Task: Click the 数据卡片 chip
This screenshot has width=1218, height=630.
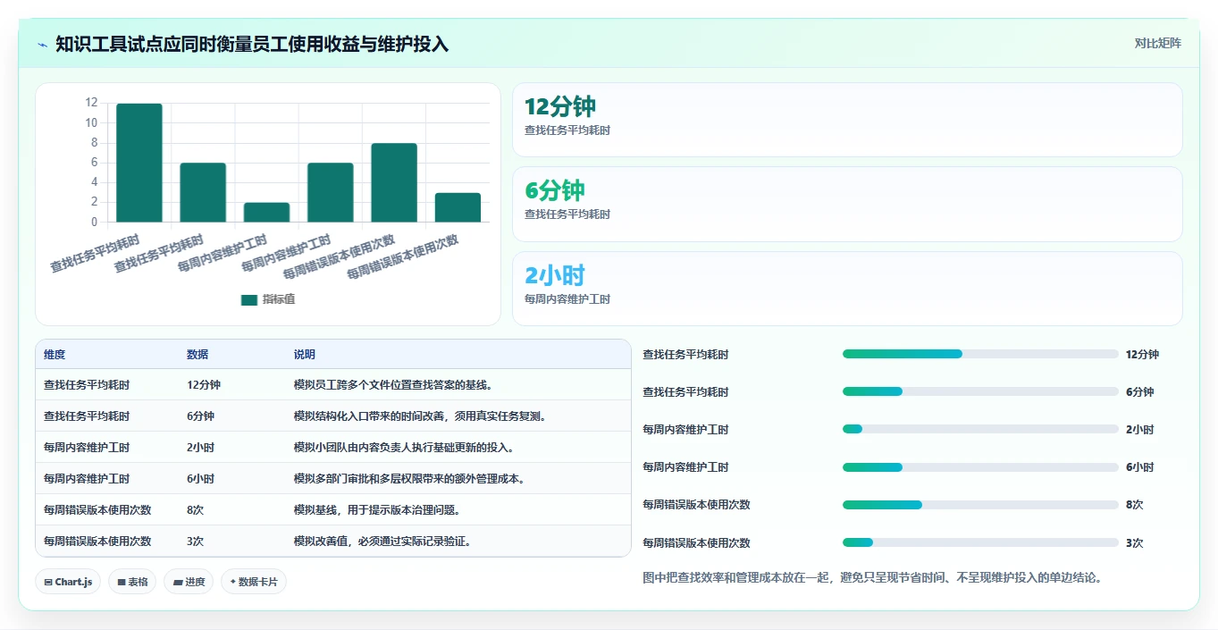Action: coord(254,582)
